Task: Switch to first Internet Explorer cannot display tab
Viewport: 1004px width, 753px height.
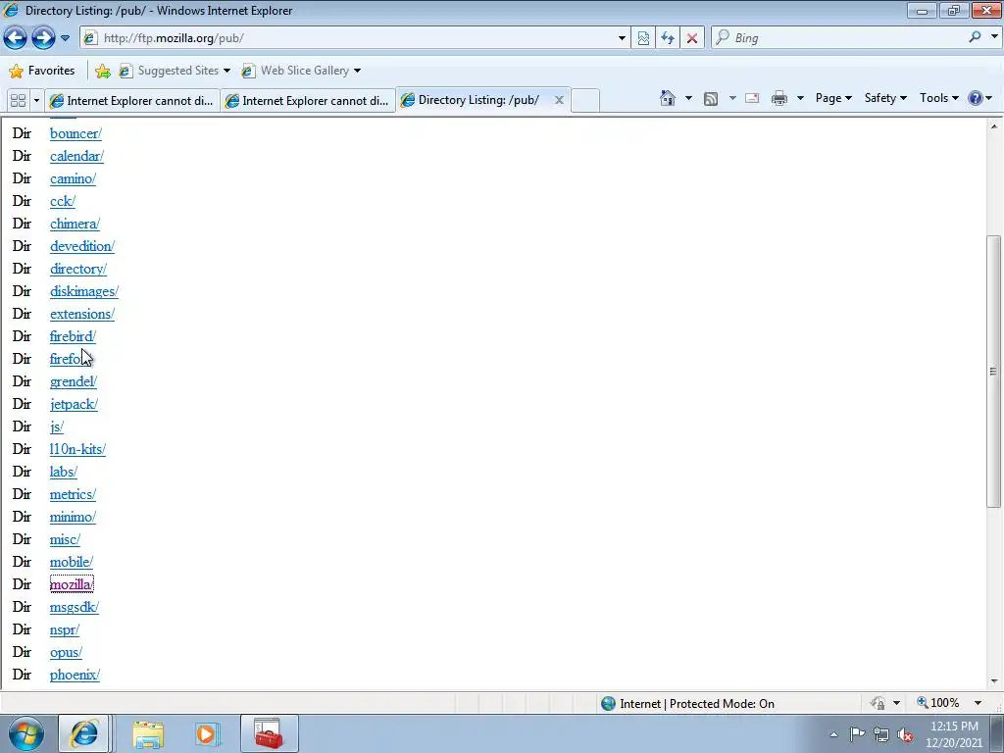Action: 132,101
